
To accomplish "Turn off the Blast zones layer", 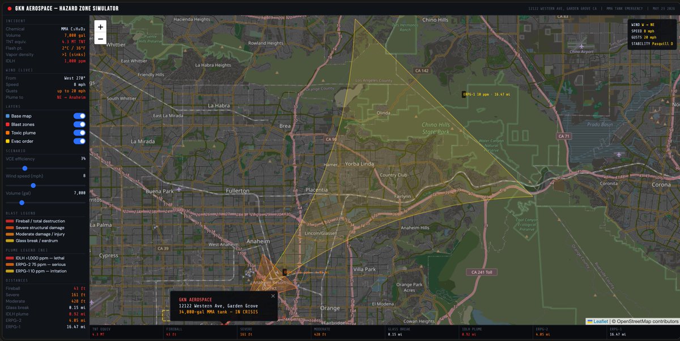I will click(x=79, y=124).
